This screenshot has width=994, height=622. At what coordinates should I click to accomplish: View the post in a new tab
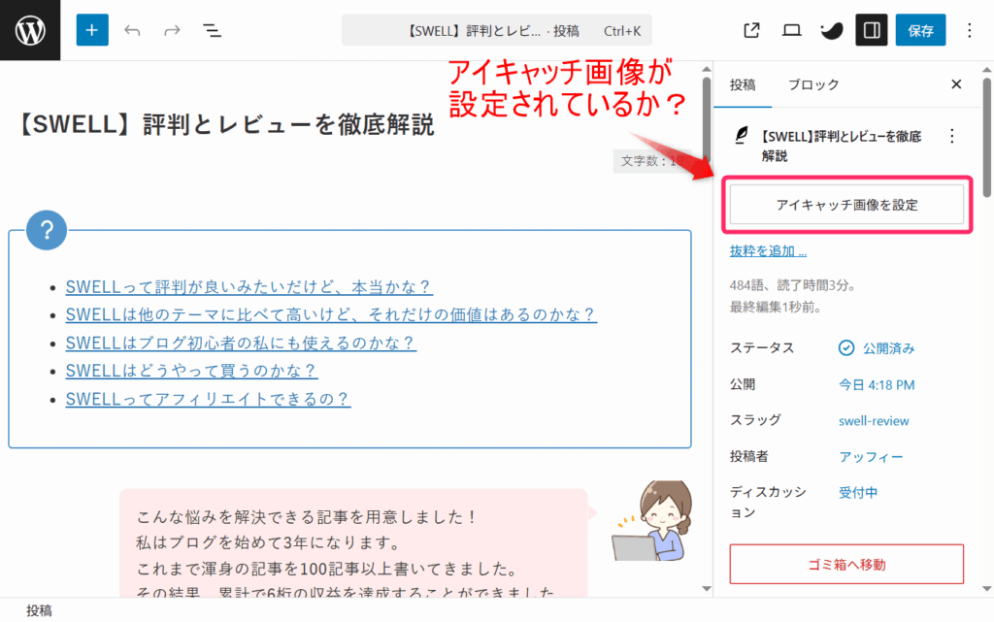tap(751, 30)
